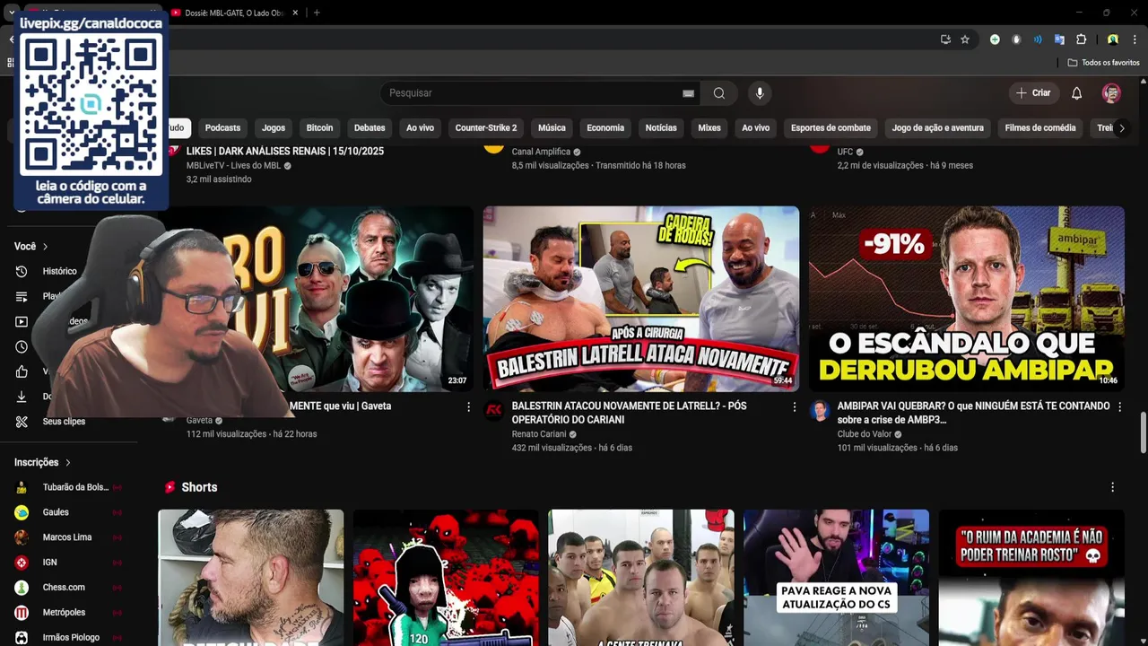The height and width of the screenshot is (646, 1148).
Task: Start voice search with the microphone icon
Action: point(760,93)
